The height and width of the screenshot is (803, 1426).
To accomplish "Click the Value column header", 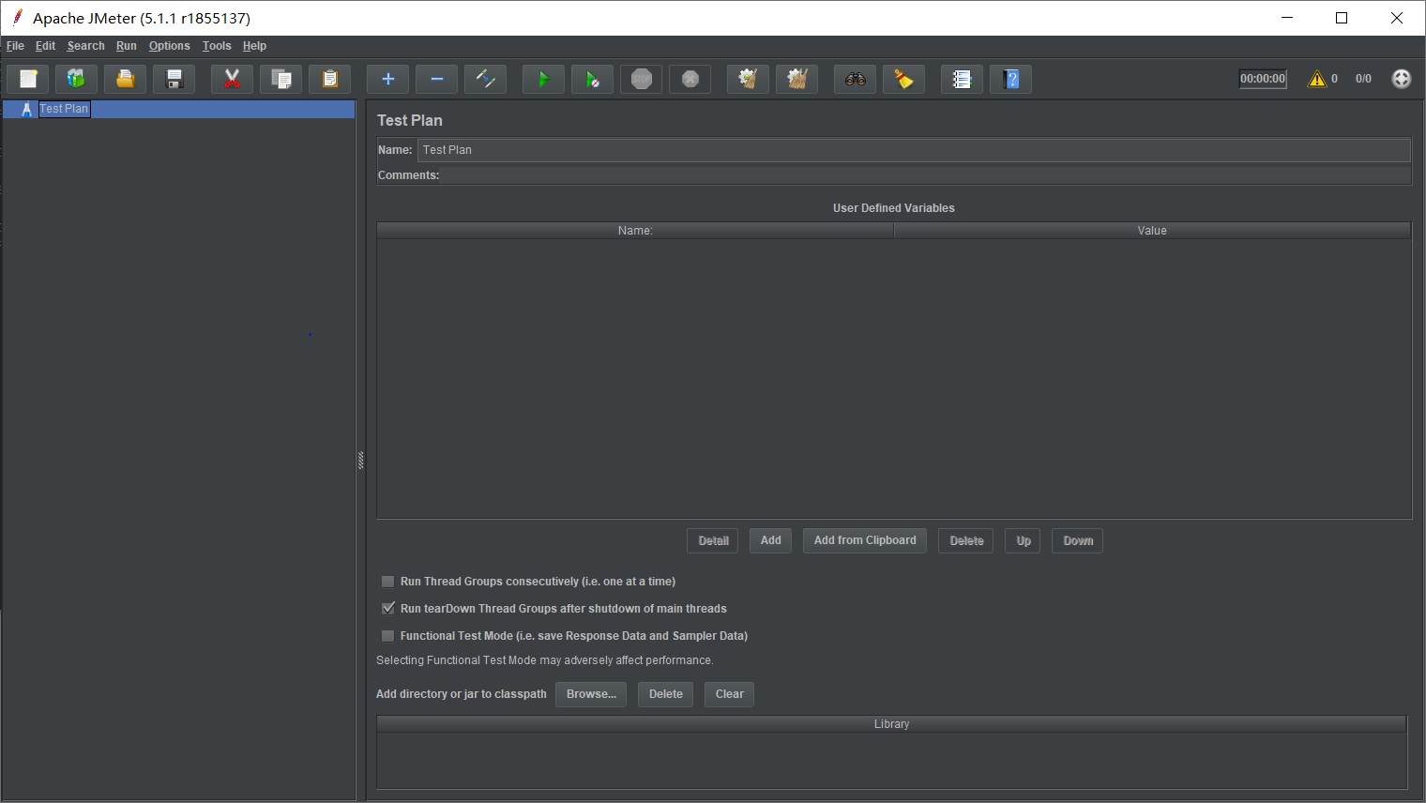I will pos(1152,231).
